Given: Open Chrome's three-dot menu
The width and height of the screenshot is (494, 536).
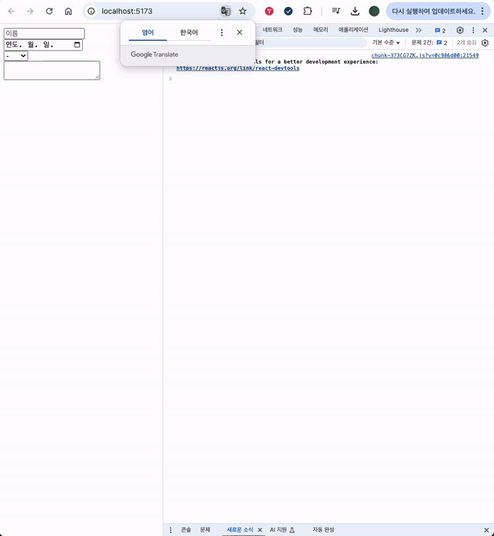Looking at the screenshot, I should (483, 11).
